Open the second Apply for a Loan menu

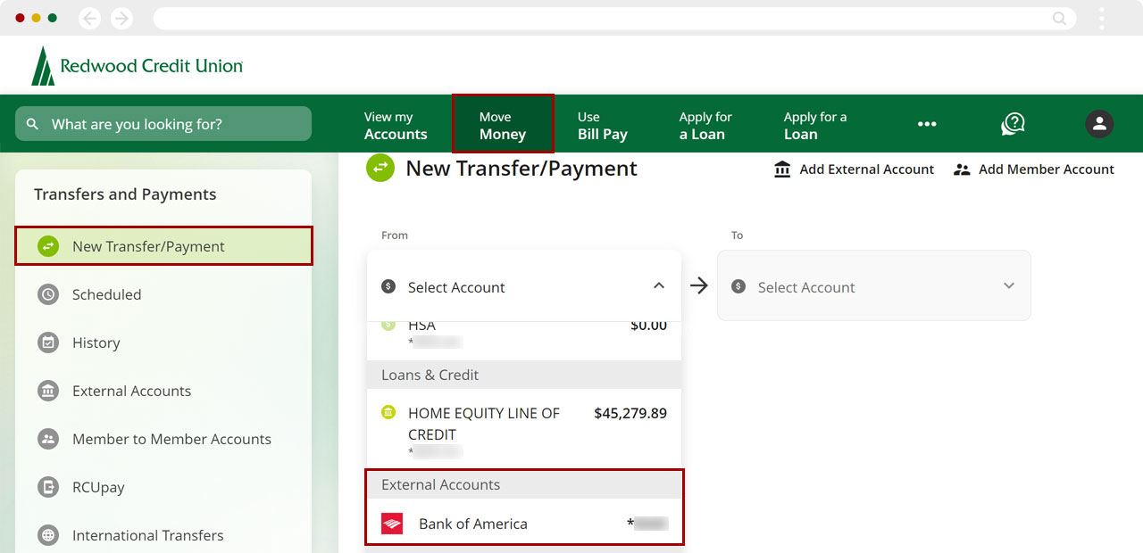(x=815, y=126)
